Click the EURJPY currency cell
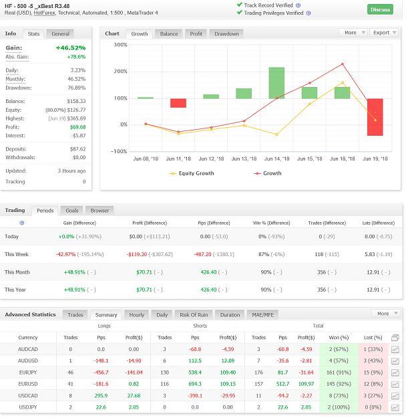The width and height of the screenshot is (408, 418). tap(28, 373)
